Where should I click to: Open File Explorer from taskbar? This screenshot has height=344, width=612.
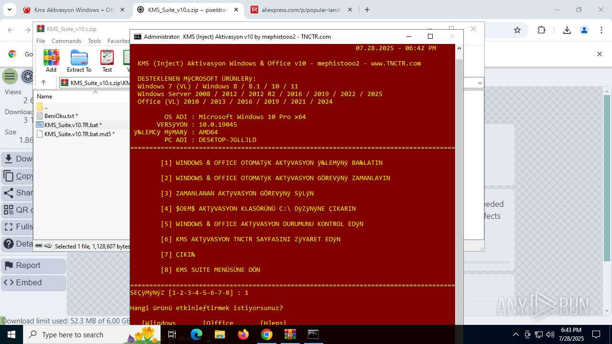[219, 334]
